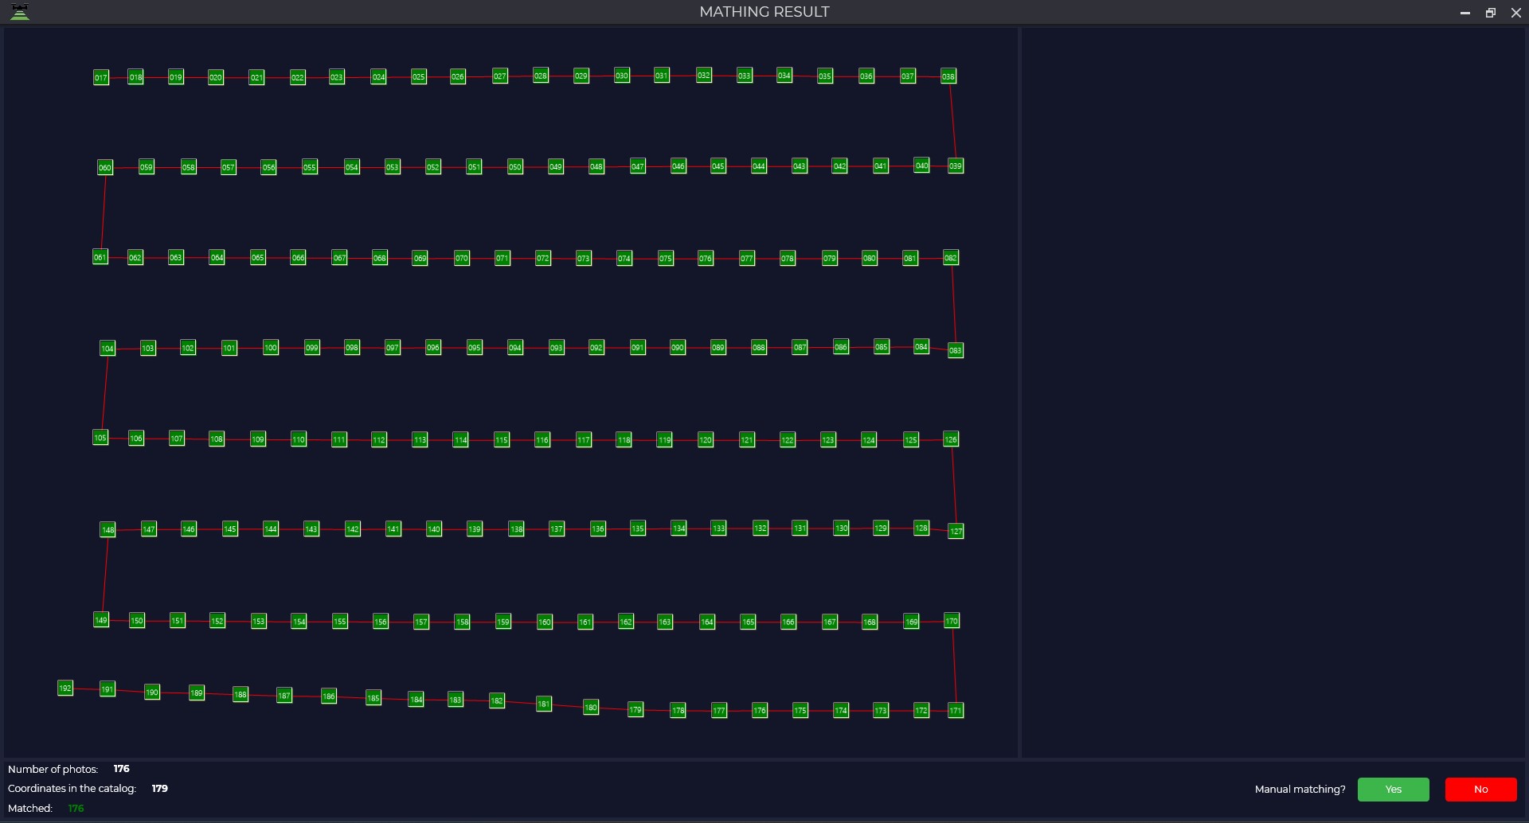
Task: Select photo marker 099
Action: click(312, 348)
